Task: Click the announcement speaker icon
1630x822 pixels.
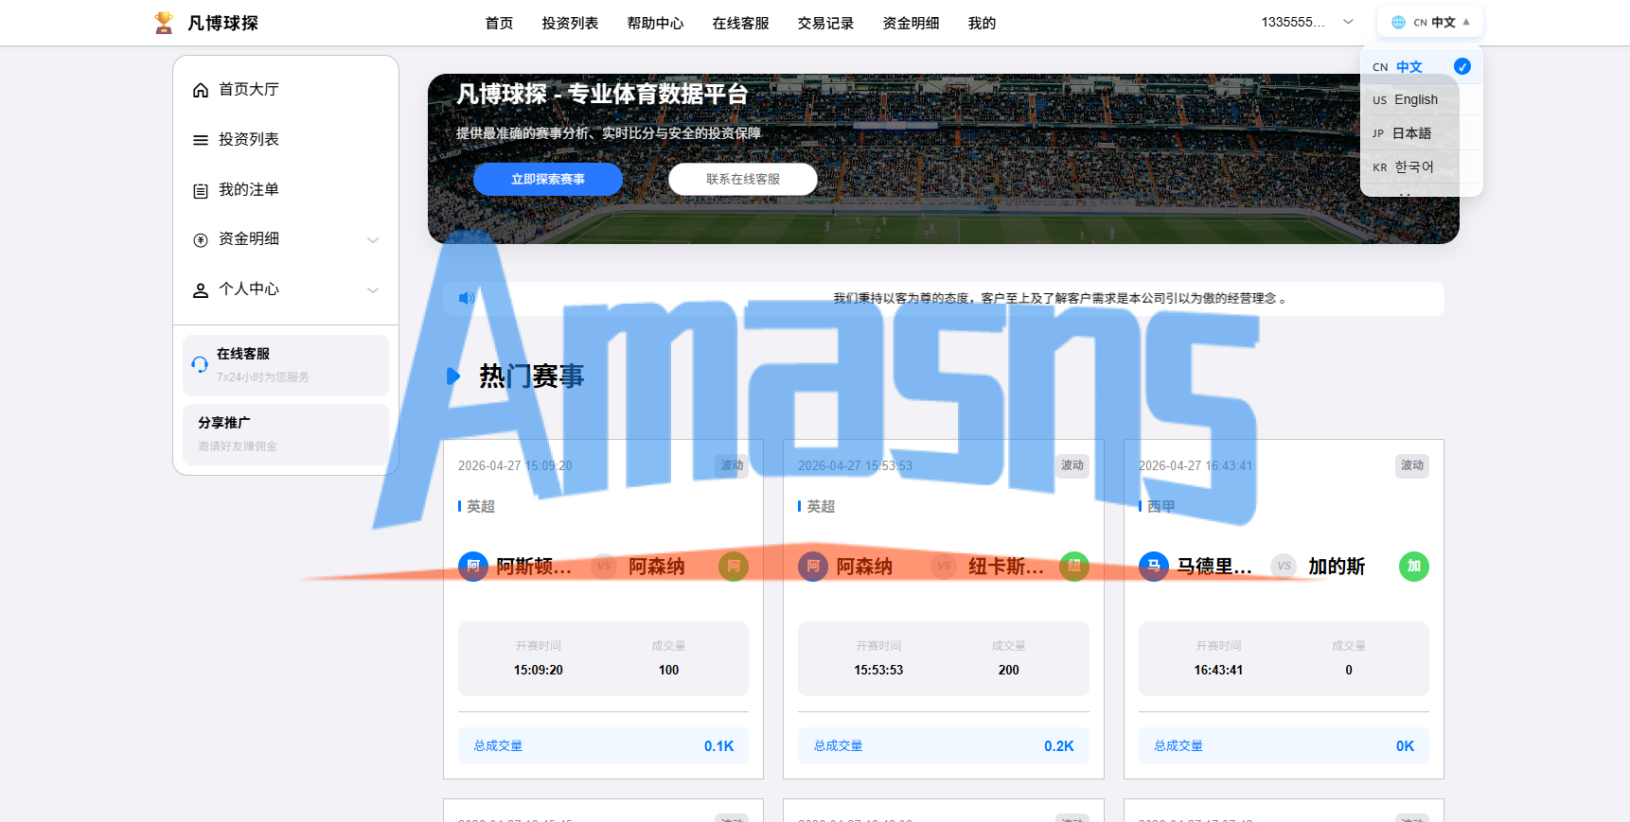Action: pos(467,298)
